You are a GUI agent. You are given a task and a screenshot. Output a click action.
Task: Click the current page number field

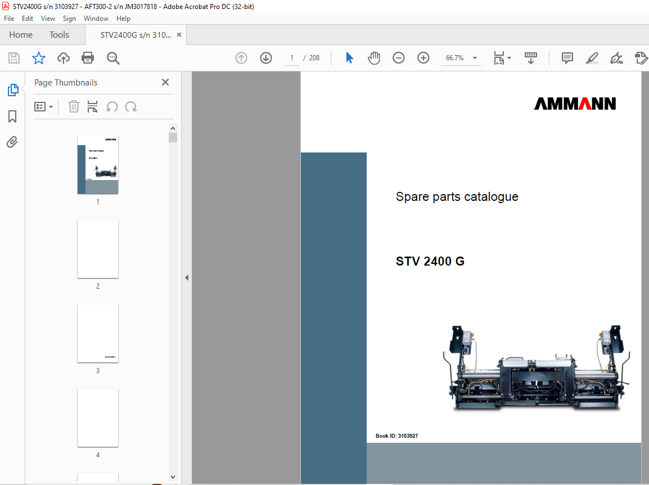point(292,58)
